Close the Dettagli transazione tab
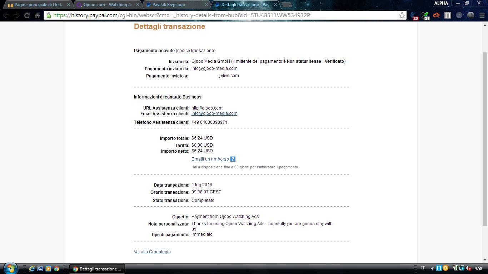The image size is (488, 274). coord(276,5)
